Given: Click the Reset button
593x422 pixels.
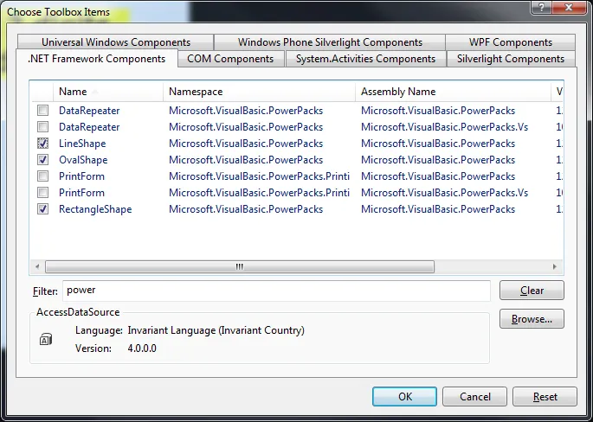Looking at the screenshot, I should pos(545,396).
